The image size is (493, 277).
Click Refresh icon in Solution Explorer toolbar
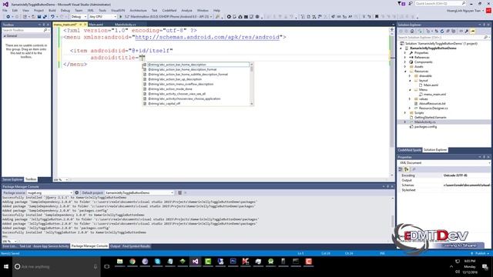pyautogui.click(x=442, y=31)
